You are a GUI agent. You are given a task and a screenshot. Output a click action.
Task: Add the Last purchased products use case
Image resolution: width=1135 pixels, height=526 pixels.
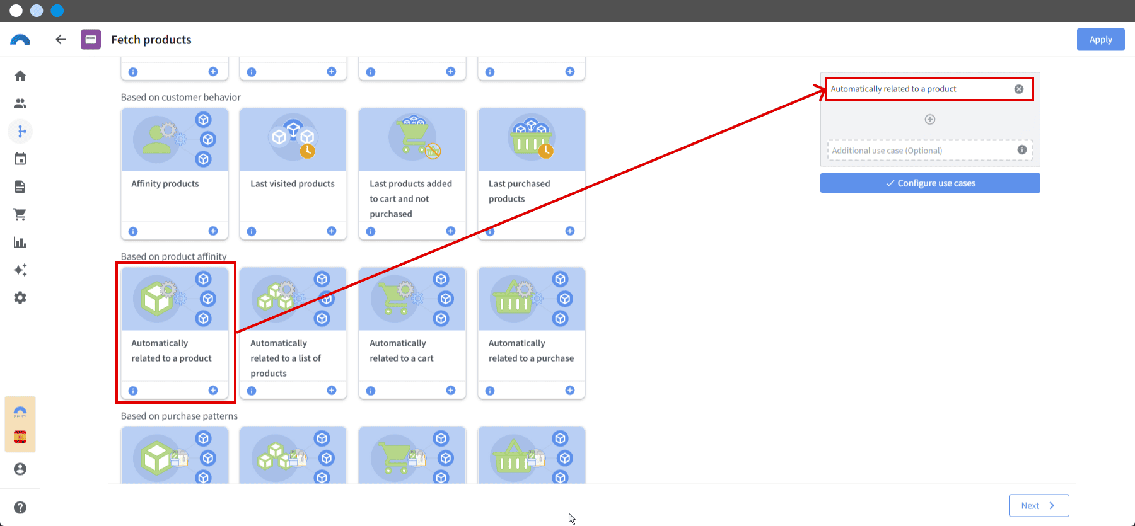click(570, 231)
